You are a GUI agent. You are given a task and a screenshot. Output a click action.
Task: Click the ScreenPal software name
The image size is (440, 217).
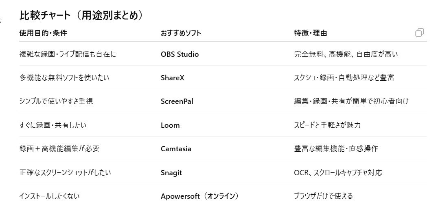coord(177,101)
